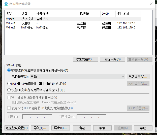Sort by 外部连接 column header
Viewport: 157px width, 135px height.
click(55, 14)
